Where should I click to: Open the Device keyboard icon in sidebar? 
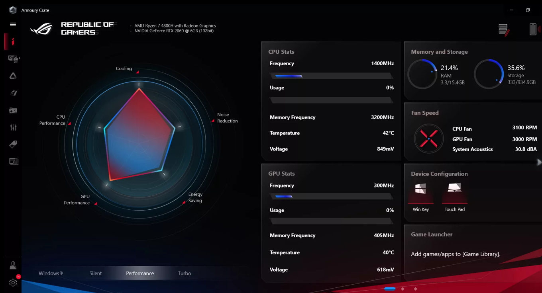coord(13,59)
